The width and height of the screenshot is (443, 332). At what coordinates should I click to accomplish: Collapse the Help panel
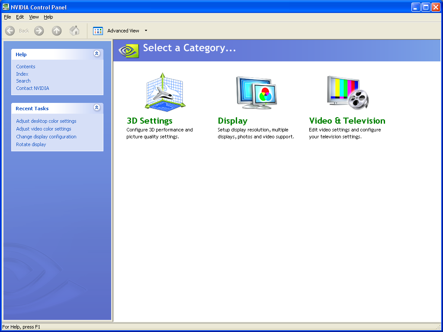(96, 54)
